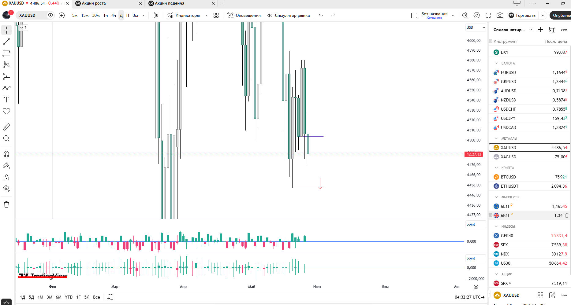This screenshot has width=571, height=305.
Task: Start Симулятор рынка replay mode
Action: [288, 15]
